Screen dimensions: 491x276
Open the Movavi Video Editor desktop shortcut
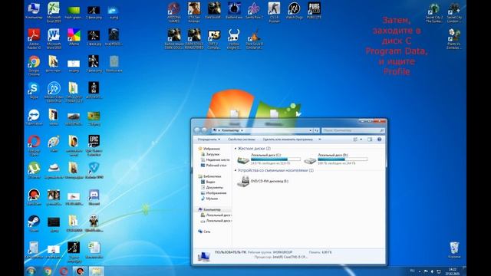click(54, 92)
